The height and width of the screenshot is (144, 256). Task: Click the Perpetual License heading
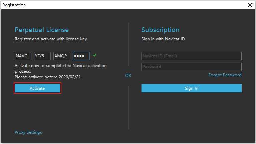42,30
